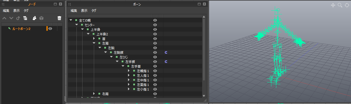The width and height of the screenshot is (351, 104).
Task: Open タグ menu in ボーン panel
Action: pos(94,11)
